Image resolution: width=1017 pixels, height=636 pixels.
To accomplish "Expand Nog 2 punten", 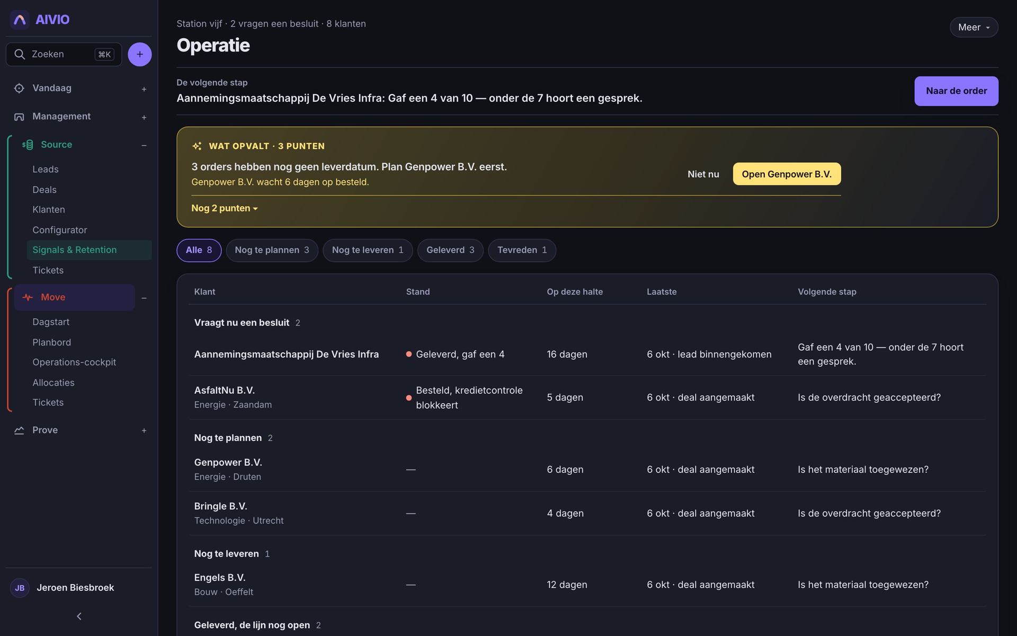I will tap(225, 208).
